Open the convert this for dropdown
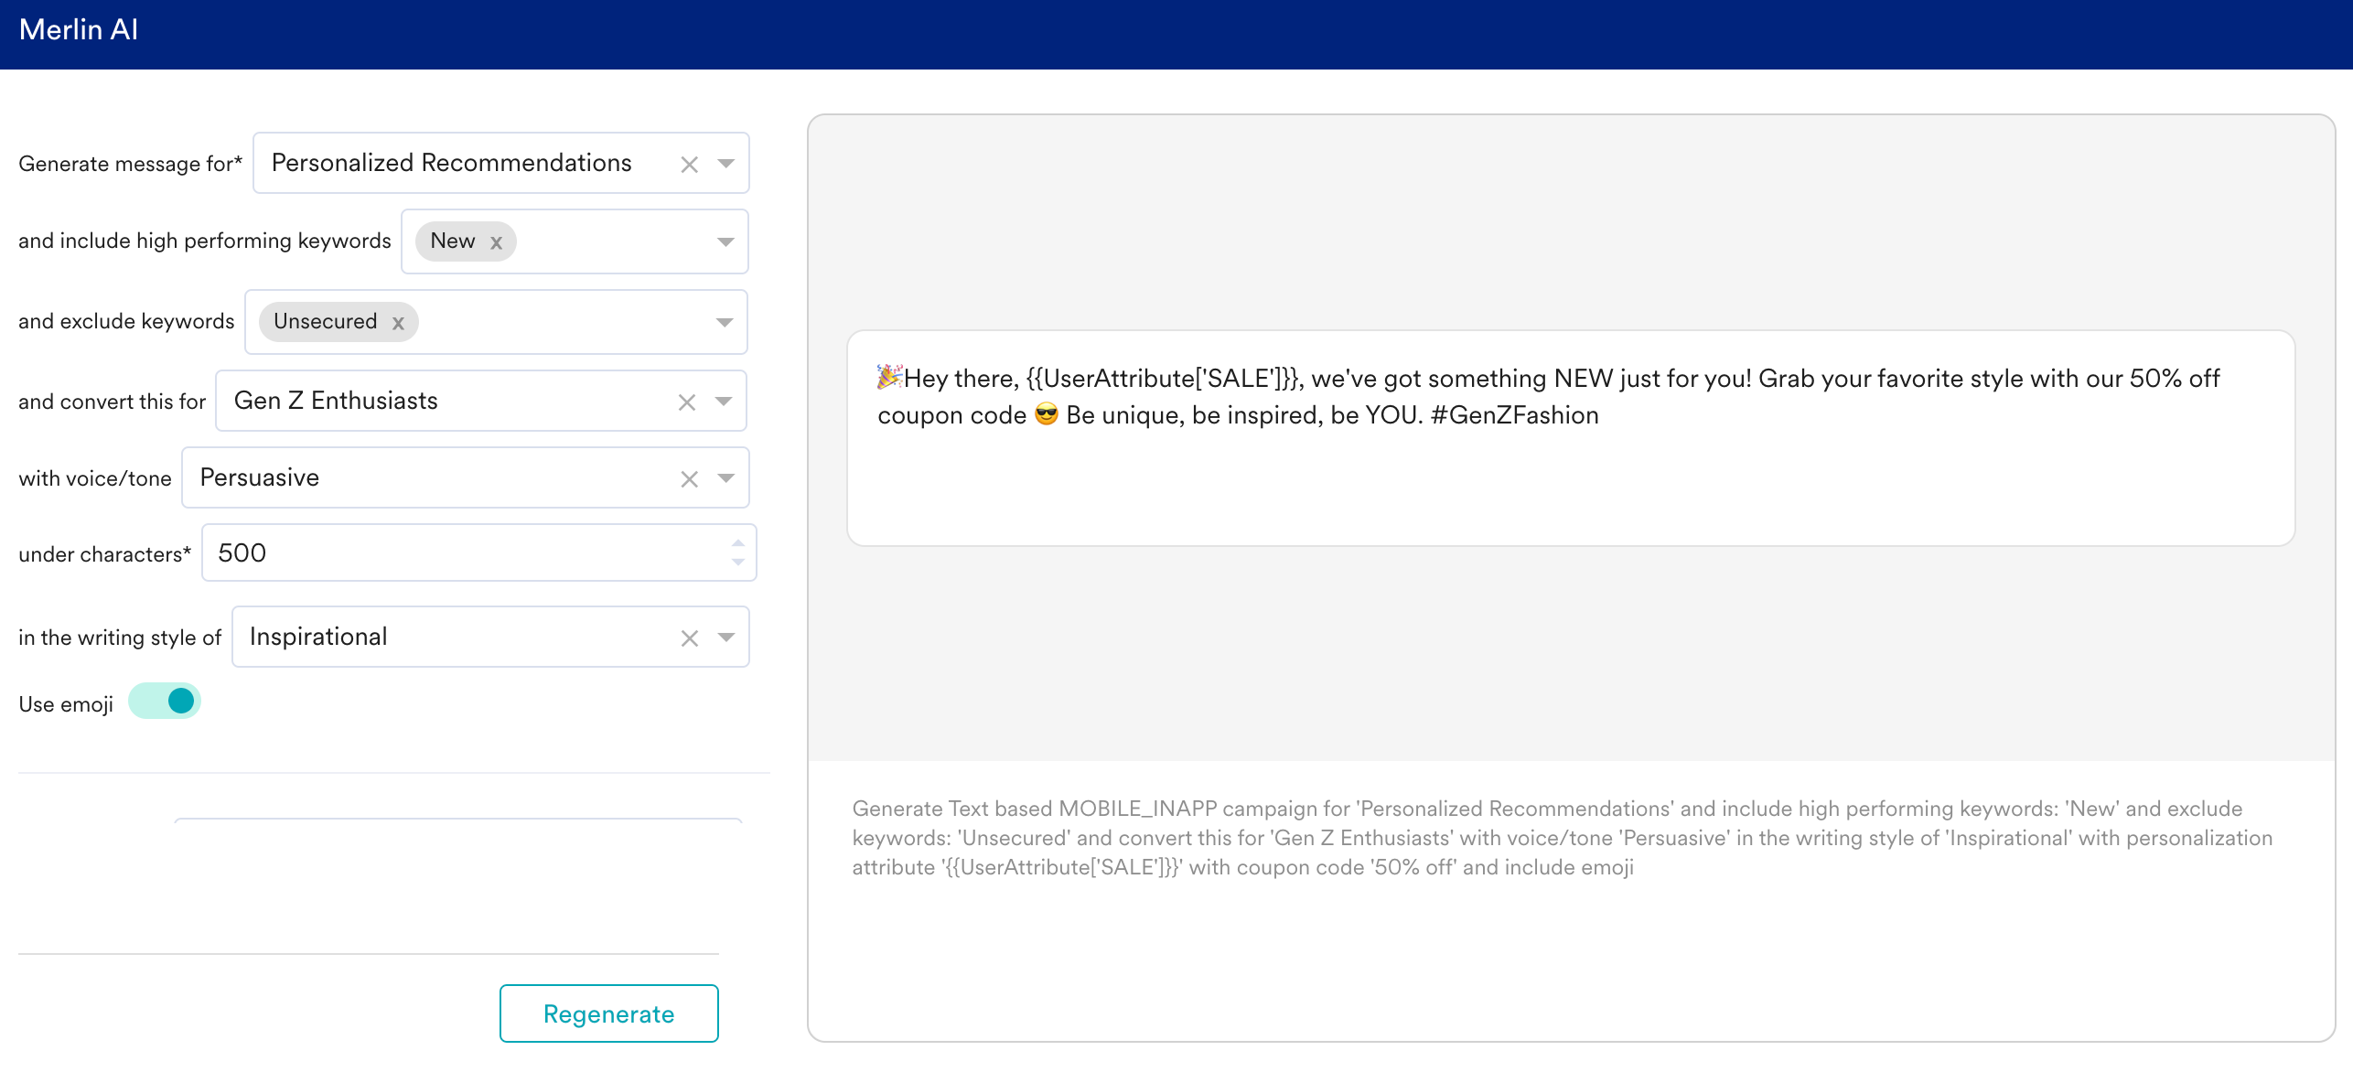The width and height of the screenshot is (2353, 1072). click(x=724, y=402)
